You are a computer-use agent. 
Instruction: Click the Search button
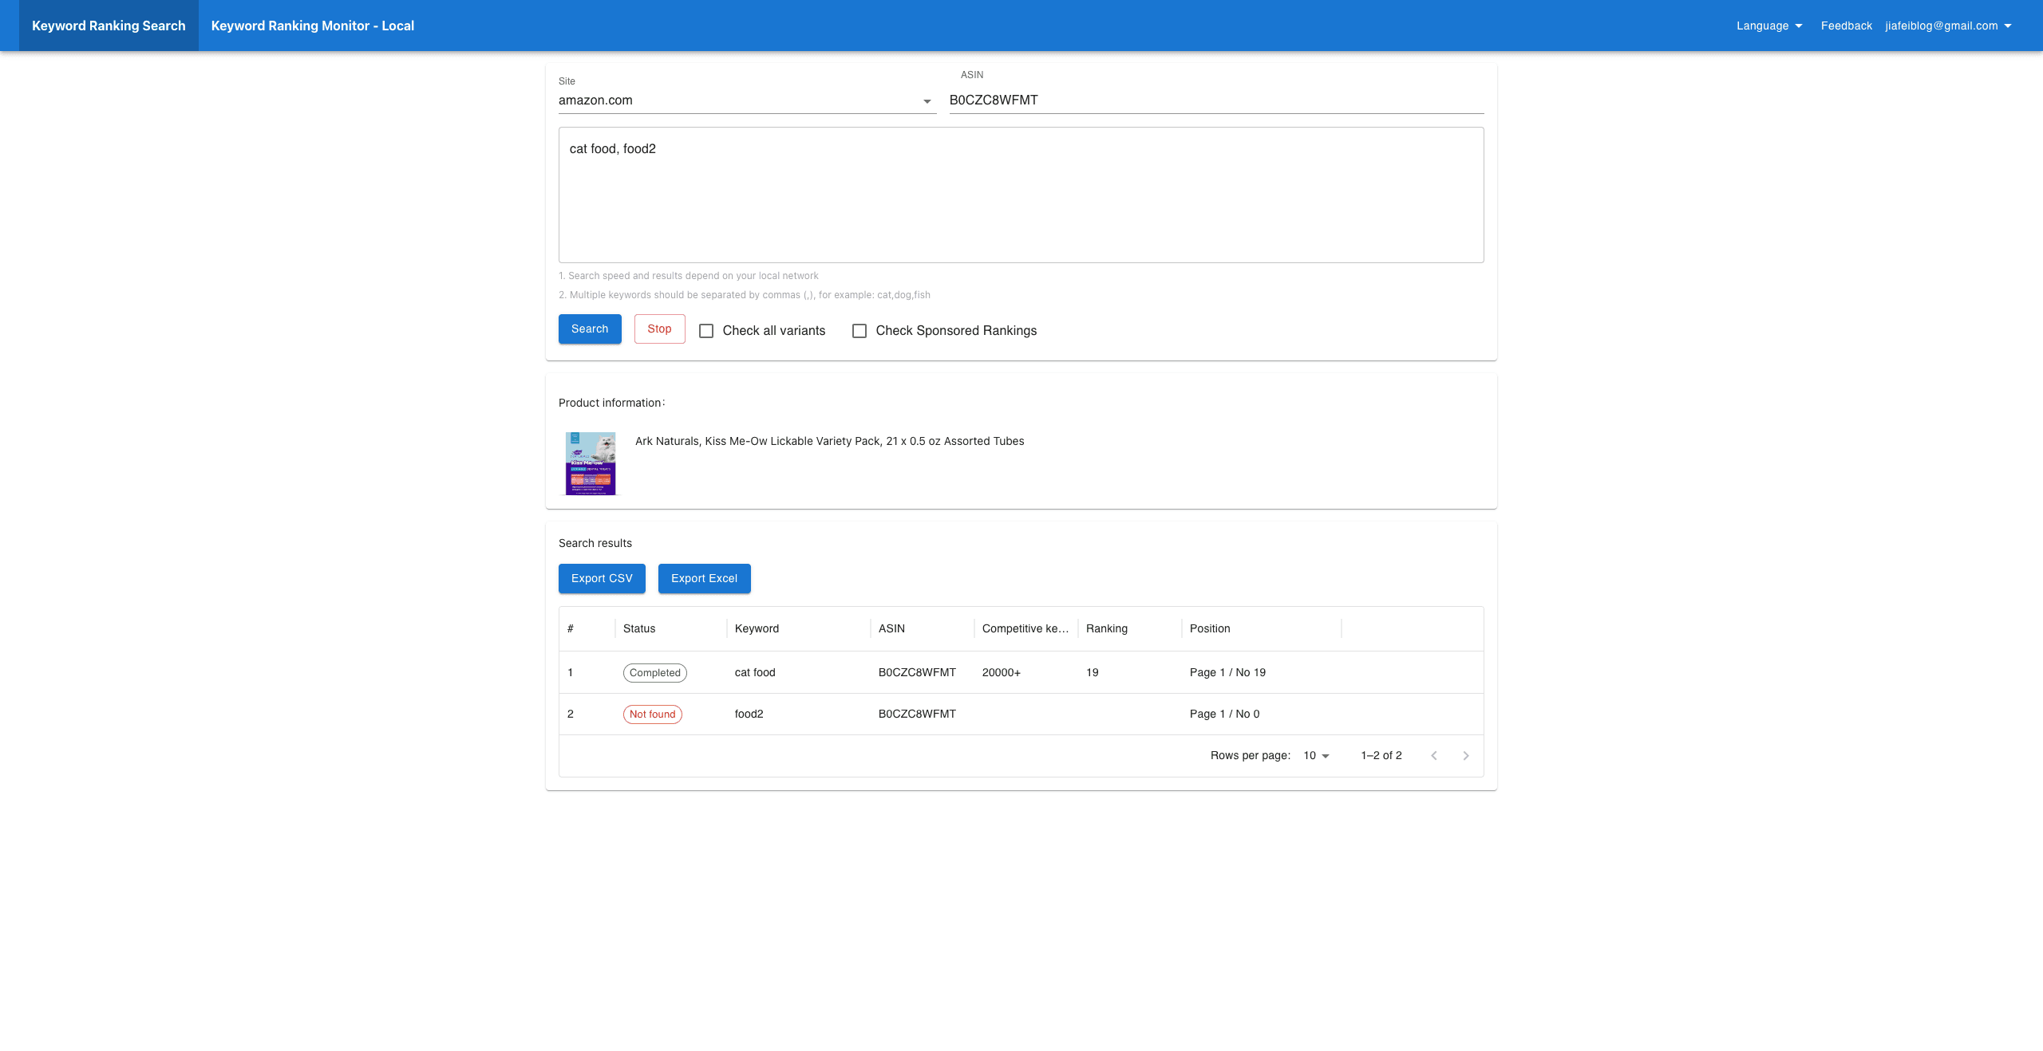click(x=589, y=329)
